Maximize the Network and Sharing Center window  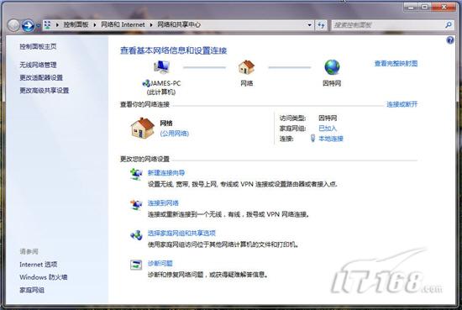point(424,7)
